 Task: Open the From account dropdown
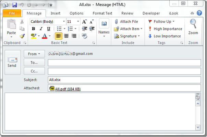[x=34, y=54]
